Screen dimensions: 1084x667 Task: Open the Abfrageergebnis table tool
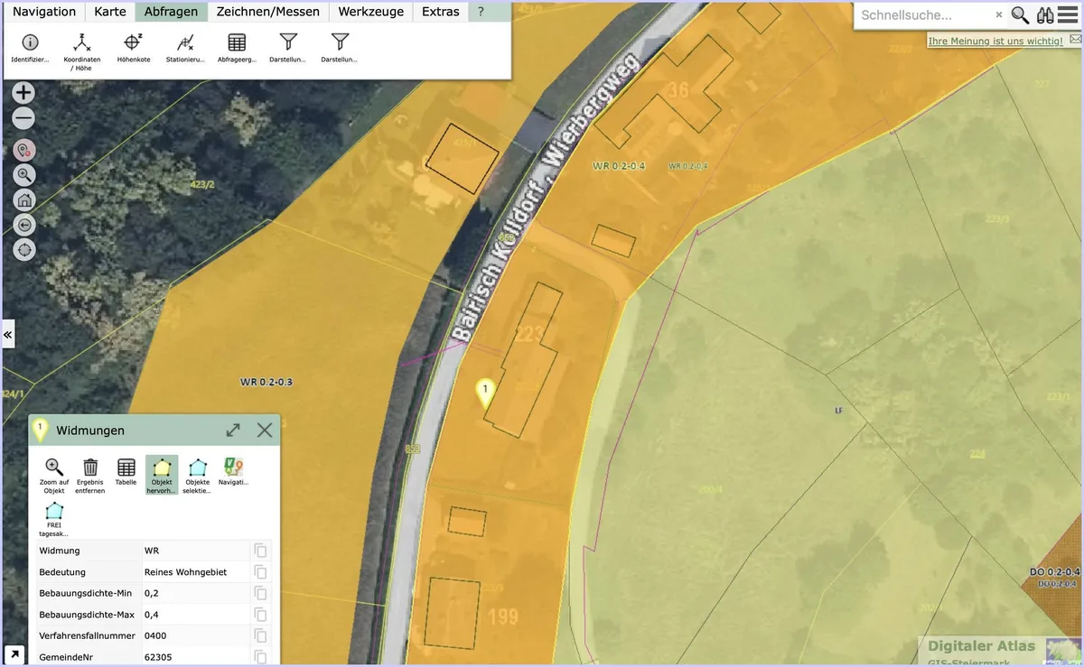237,48
